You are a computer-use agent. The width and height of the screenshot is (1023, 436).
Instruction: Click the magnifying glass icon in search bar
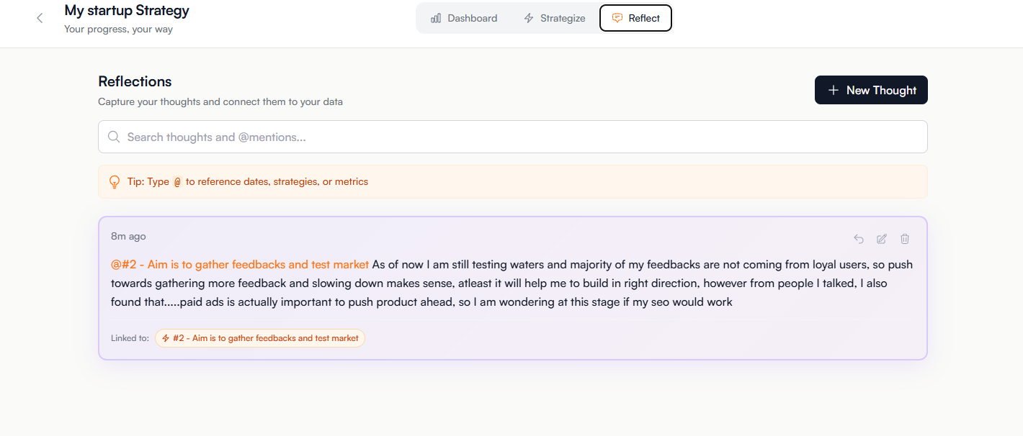114,137
